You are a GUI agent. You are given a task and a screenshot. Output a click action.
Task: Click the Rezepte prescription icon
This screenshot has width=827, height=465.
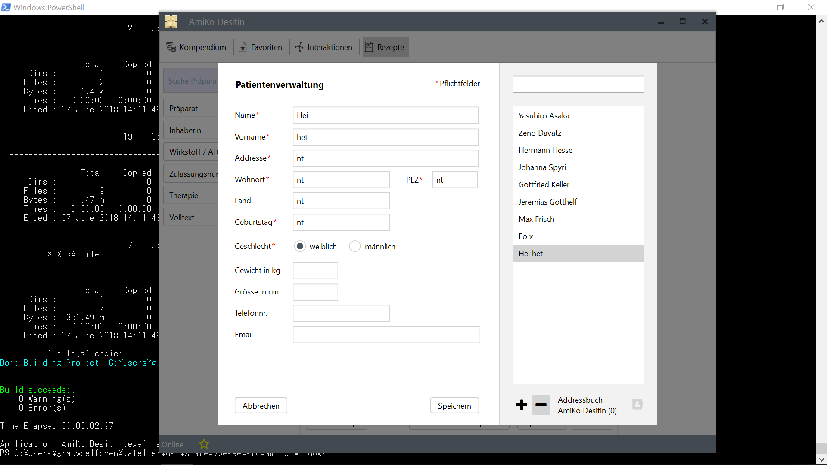click(x=369, y=47)
